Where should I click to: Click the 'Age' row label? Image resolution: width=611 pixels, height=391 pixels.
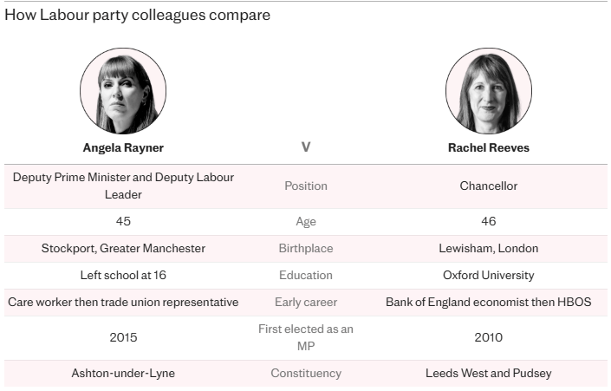306,221
